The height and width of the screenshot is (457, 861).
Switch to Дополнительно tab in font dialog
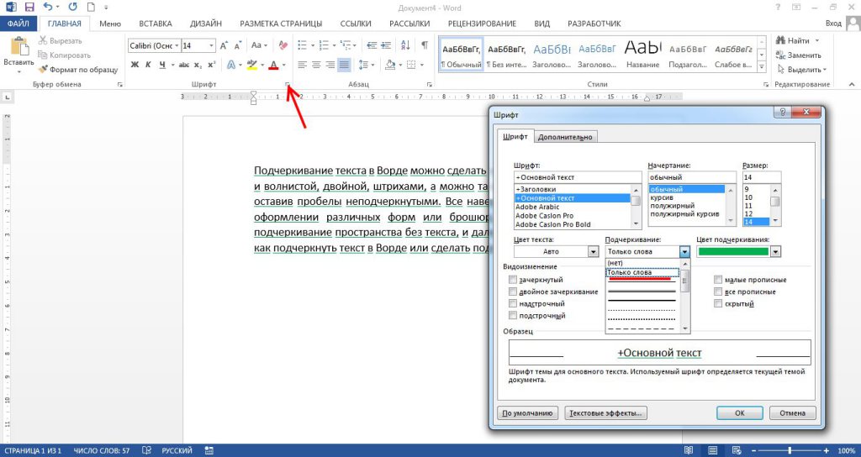(565, 137)
